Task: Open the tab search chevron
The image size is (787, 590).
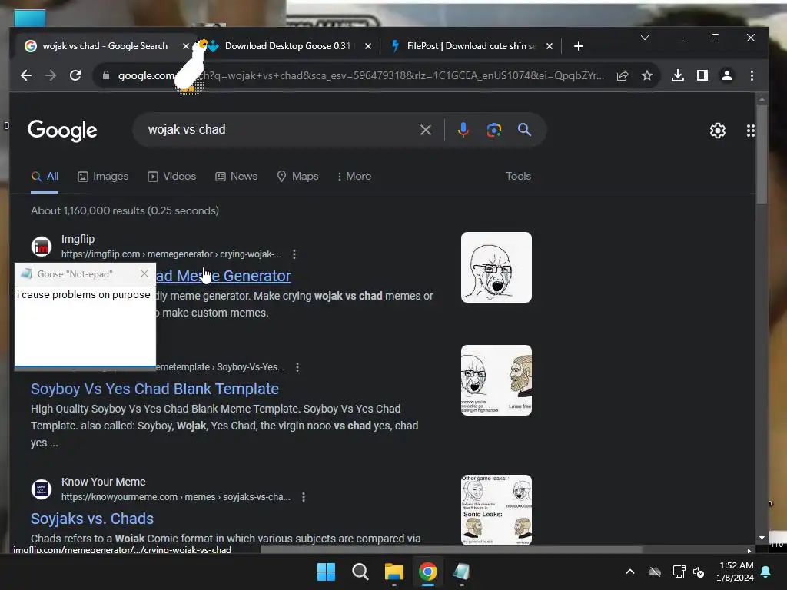Action: click(645, 38)
